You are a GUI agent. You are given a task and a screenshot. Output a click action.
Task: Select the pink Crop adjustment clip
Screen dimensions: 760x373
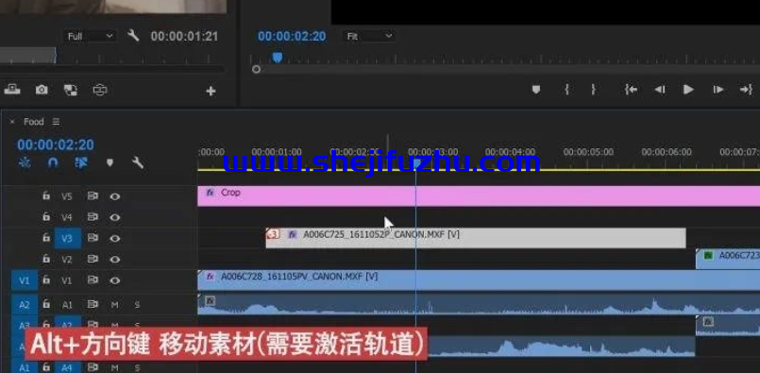[479, 196]
